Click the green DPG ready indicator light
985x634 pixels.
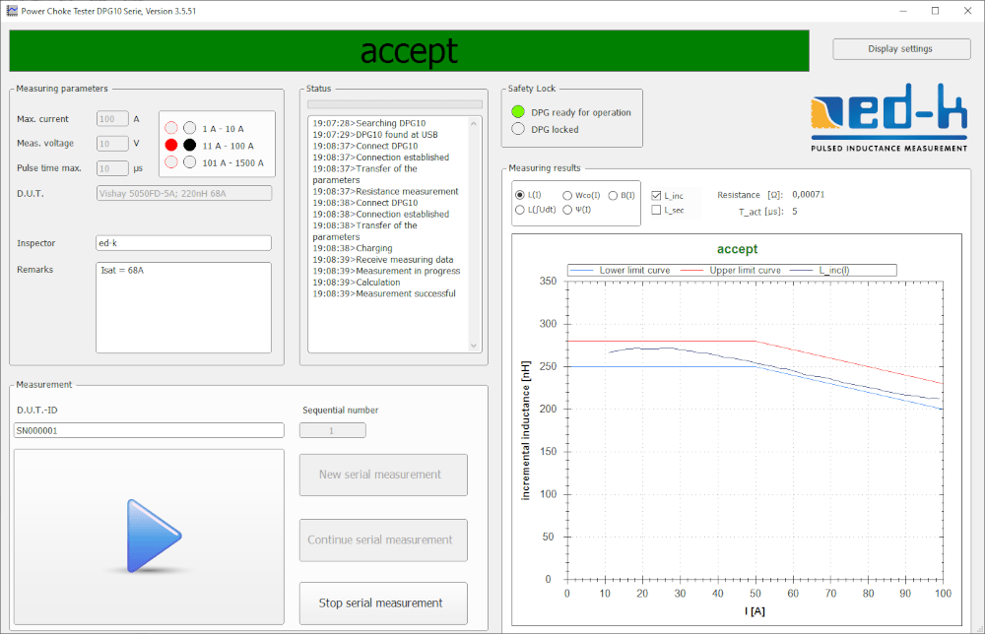[x=518, y=112]
